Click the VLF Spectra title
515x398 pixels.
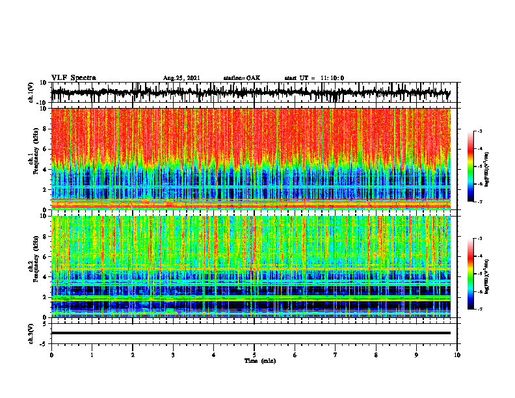73,78
